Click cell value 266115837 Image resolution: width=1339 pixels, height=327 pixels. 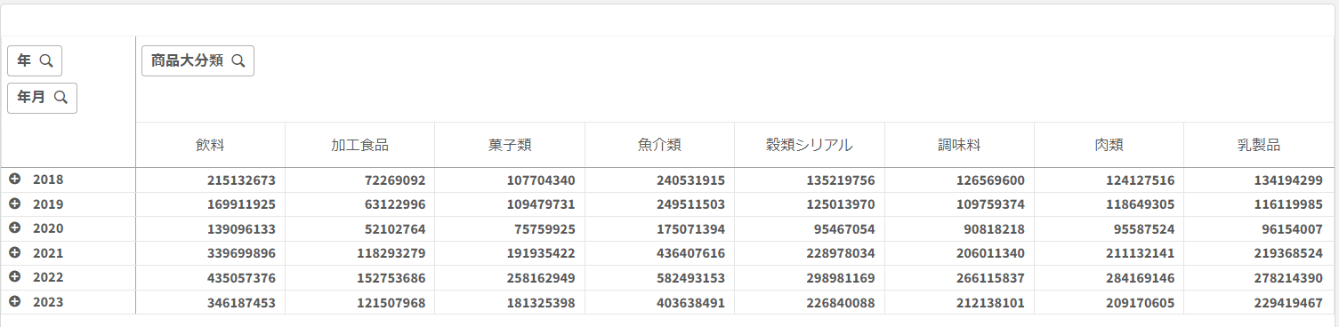pos(990,277)
